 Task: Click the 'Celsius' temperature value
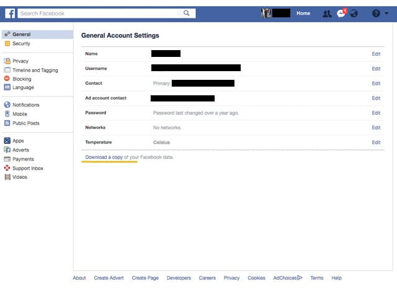[161, 142]
